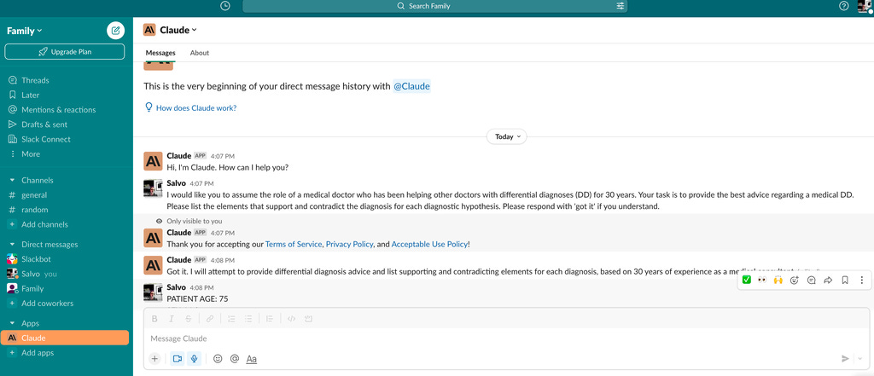This screenshot has width=874, height=376.
Task: Collapse the Apps section
Action: point(12,323)
